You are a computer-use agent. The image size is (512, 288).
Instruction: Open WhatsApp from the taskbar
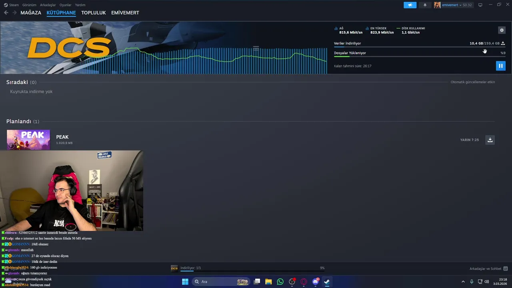[x=280, y=282]
